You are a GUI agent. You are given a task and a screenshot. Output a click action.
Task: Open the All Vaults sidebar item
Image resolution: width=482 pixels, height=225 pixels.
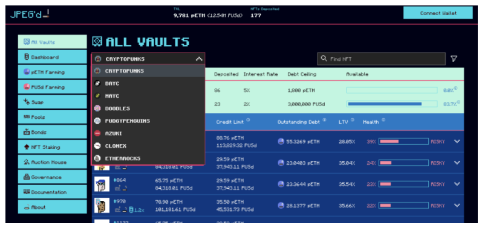coord(52,42)
